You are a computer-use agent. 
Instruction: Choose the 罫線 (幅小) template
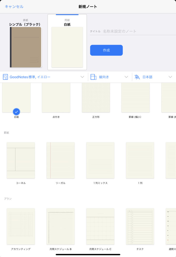(x=136, y=98)
